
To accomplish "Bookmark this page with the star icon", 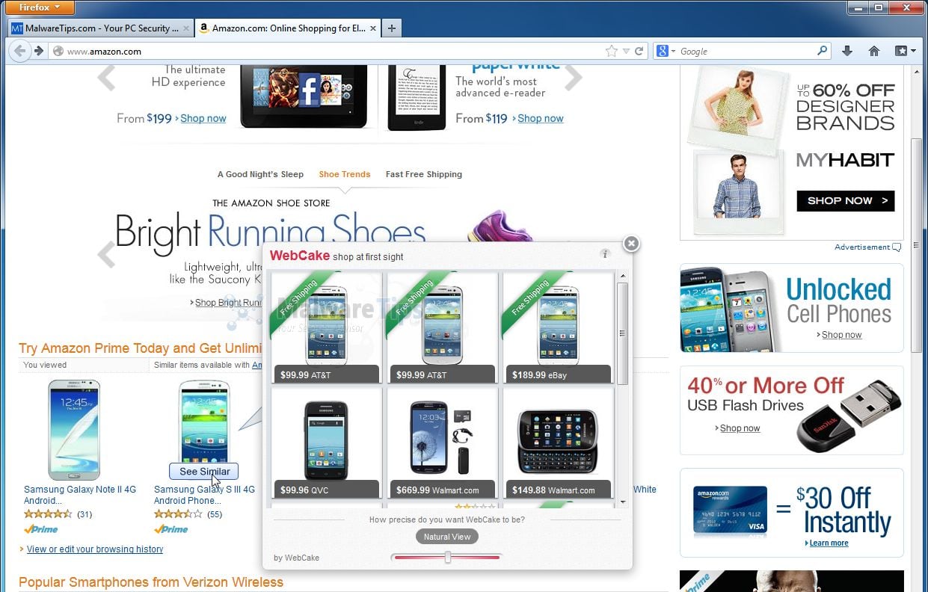I will pos(612,52).
